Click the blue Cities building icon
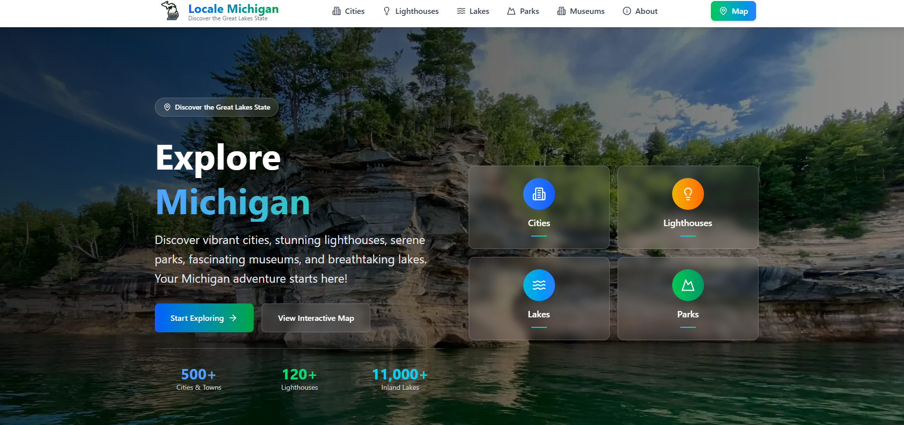 539,194
